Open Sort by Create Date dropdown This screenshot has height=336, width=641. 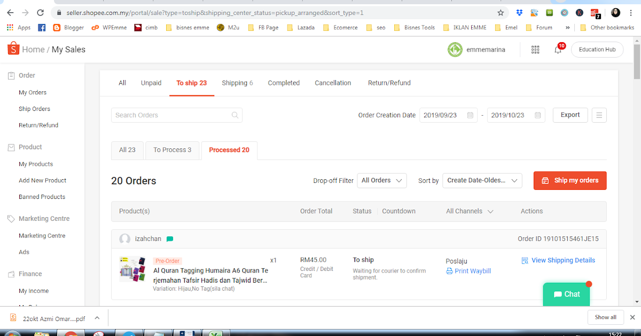coord(482,181)
